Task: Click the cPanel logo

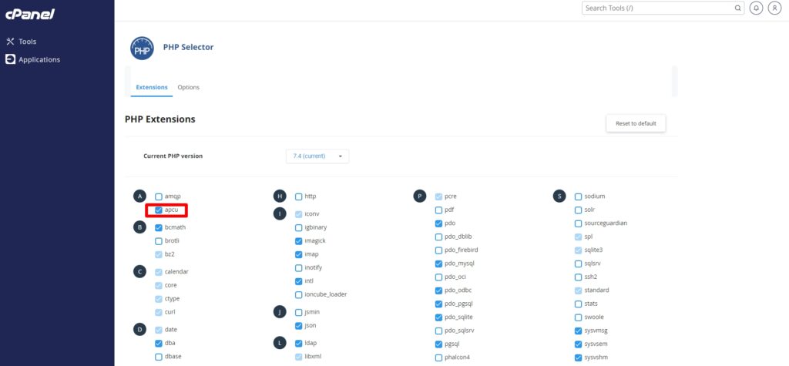Action: click(x=30, y=15)
